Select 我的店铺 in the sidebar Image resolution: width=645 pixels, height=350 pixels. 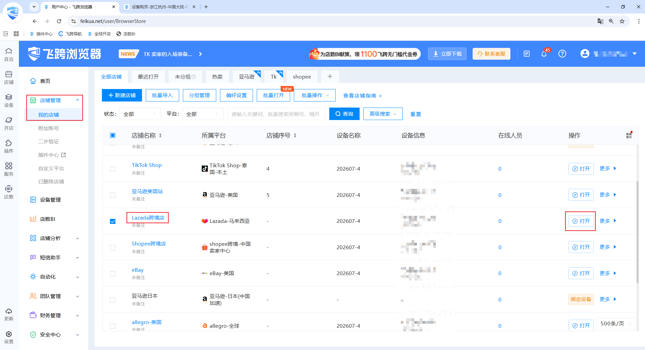[x=49, y=115]
